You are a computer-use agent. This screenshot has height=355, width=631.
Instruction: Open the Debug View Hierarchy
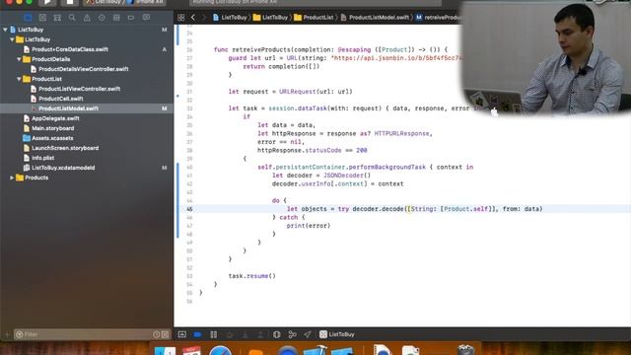pos(276,334)
